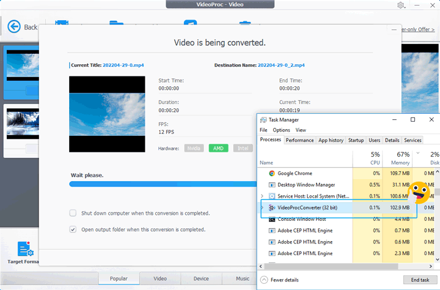Screen dimensions: 440x290
Task: Click the Fewer details arrow icon
Action: click(264, 280)
